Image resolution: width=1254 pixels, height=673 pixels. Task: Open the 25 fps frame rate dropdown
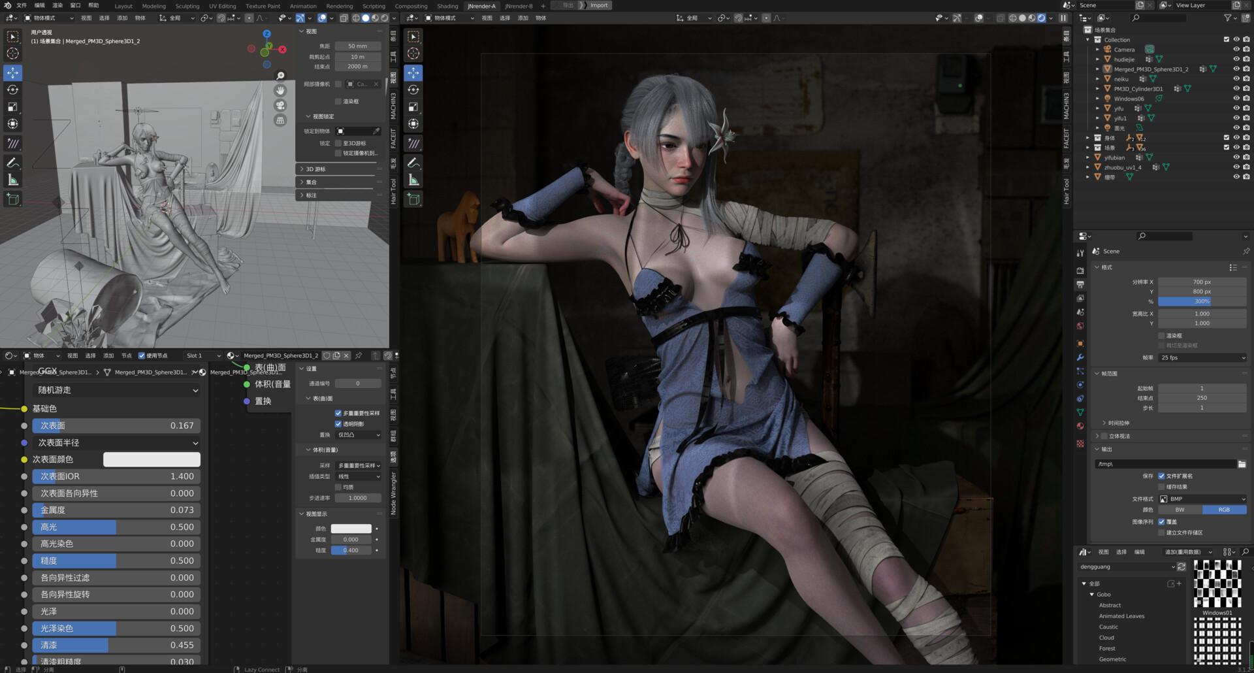coord(1202,358)
